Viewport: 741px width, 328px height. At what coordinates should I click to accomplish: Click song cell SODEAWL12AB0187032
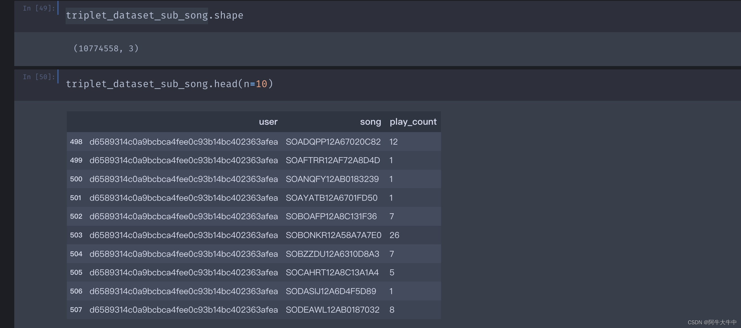(333, 310)
